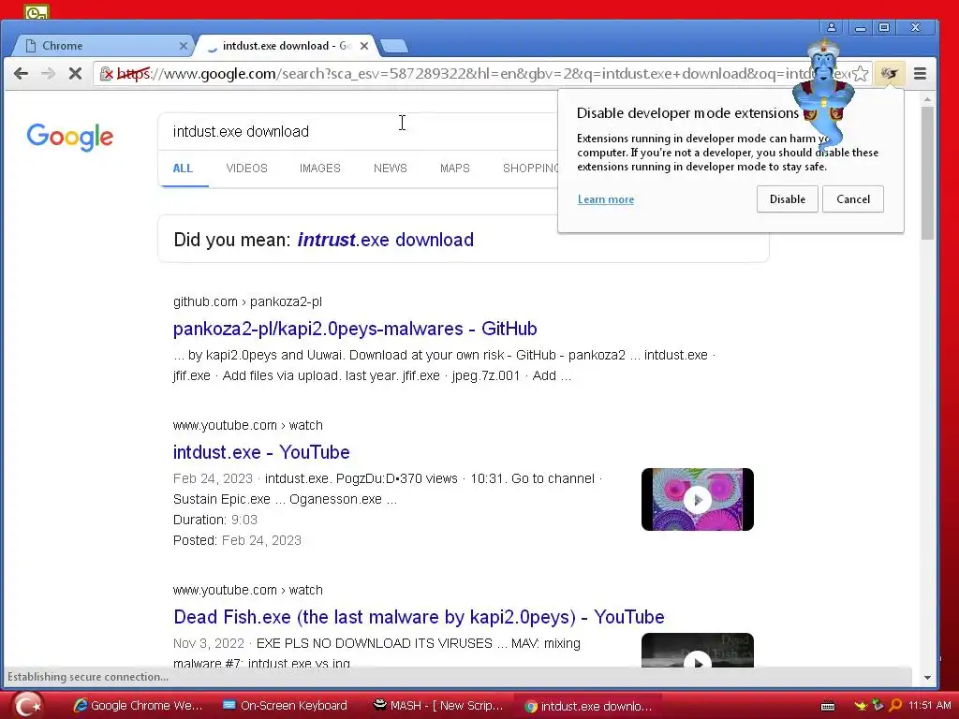Click the orange magnifier tray icon
Viewport: 959px width, 719px height.
tap(895, 705)
